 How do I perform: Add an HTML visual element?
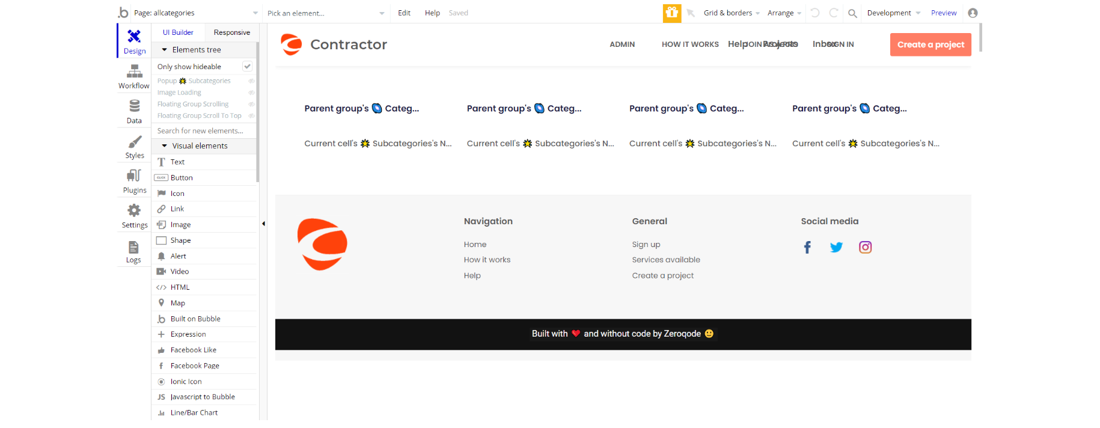205,287
